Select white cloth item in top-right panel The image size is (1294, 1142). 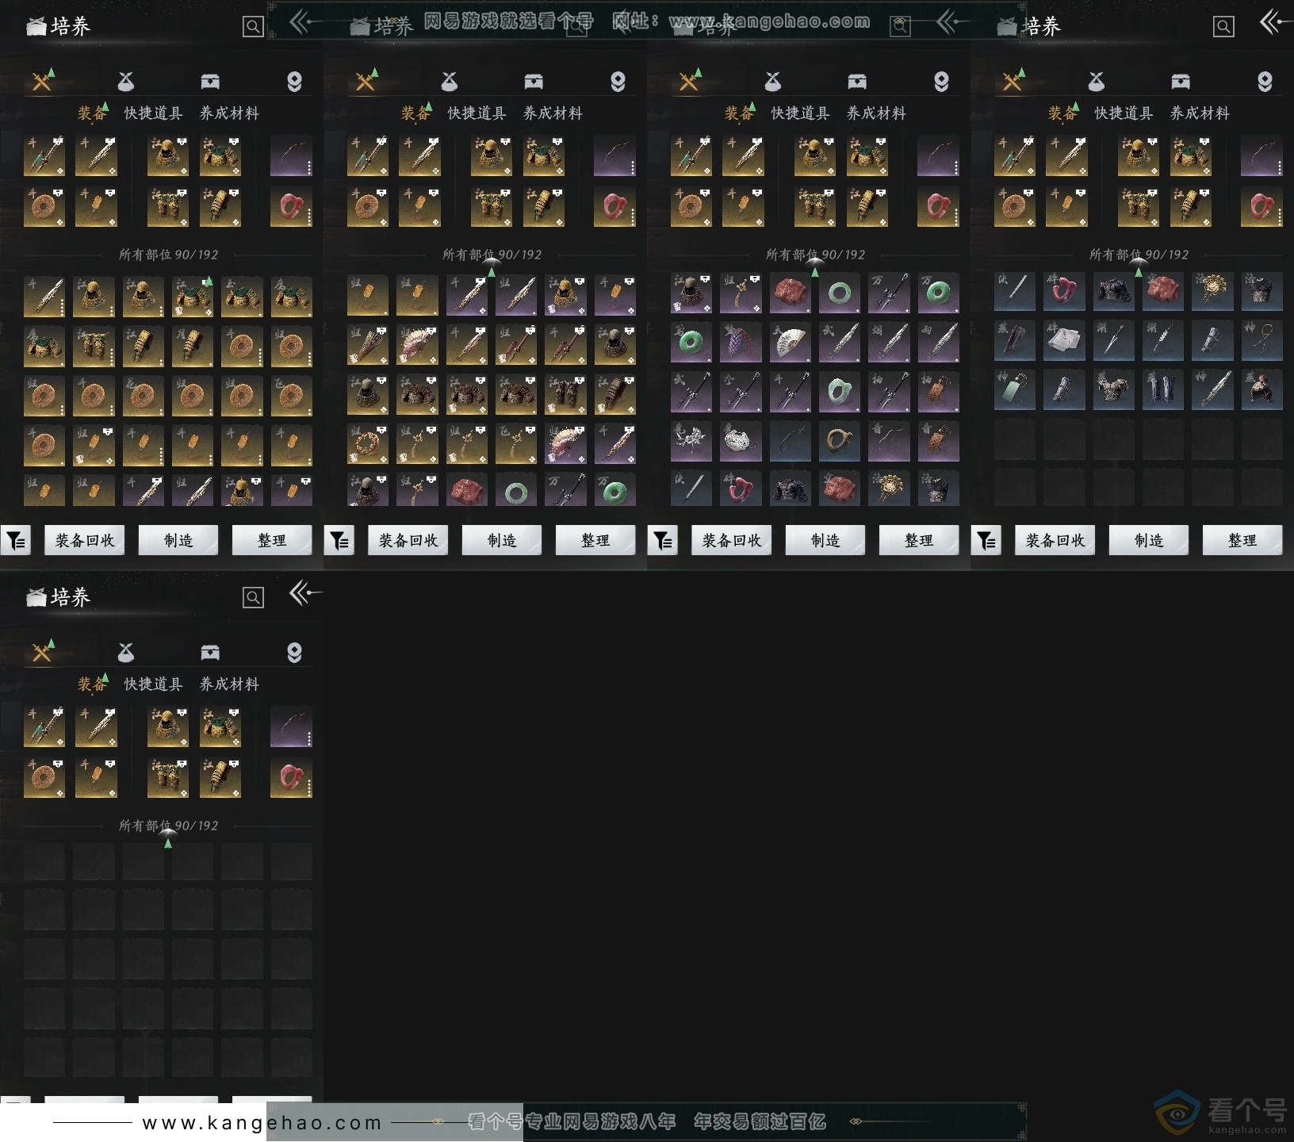point(1064,339)
